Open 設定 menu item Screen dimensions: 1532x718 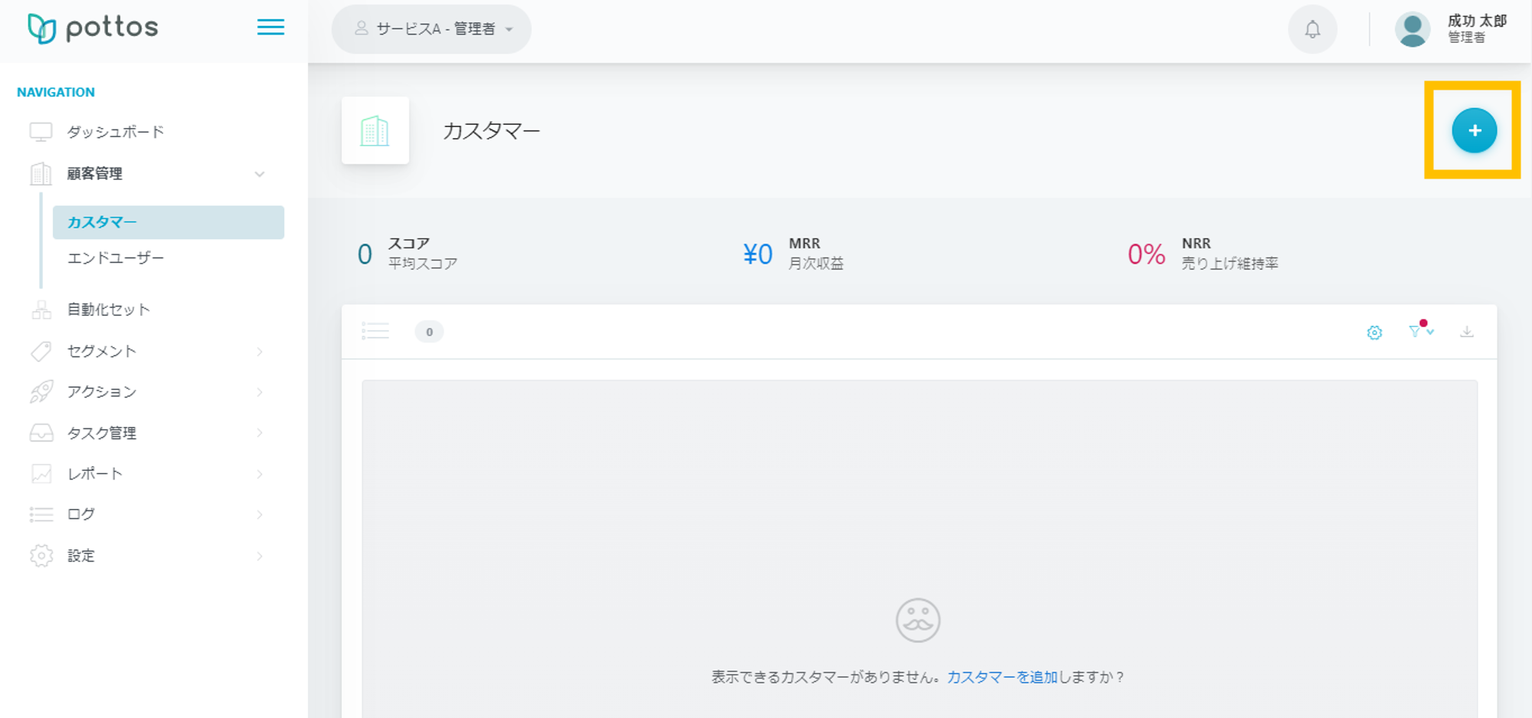[x=80, y=556]
